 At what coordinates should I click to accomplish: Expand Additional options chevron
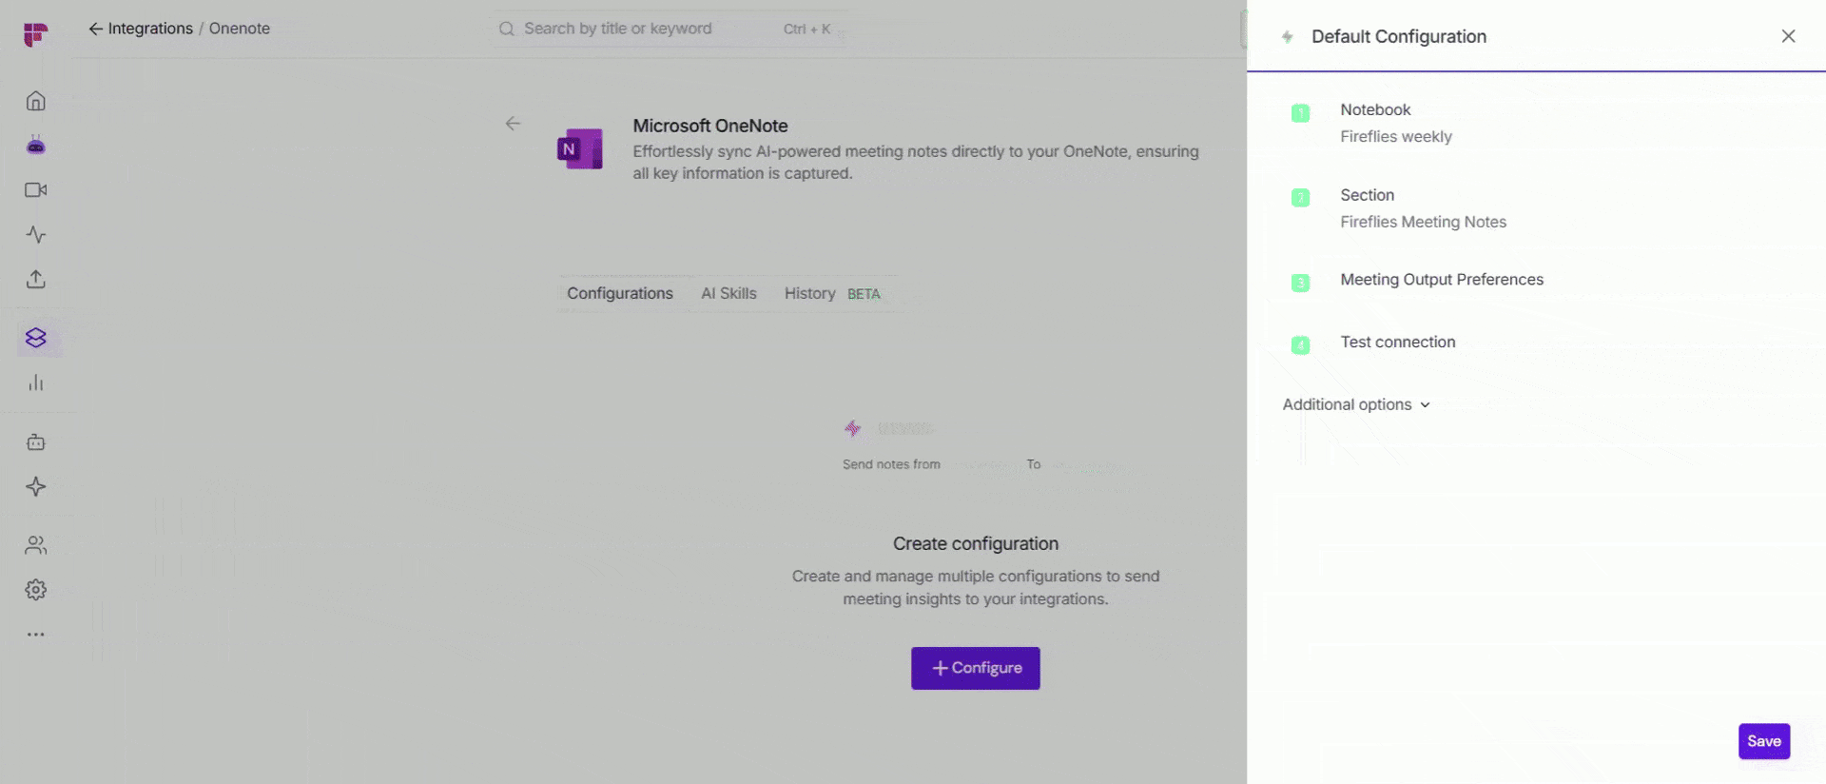(x=1356, y=404)
